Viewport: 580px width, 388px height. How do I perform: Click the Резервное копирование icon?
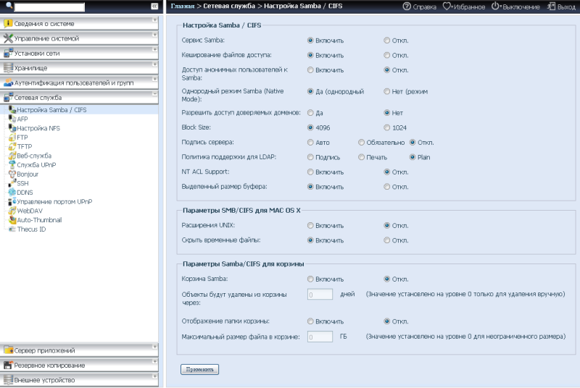(8, 365)
